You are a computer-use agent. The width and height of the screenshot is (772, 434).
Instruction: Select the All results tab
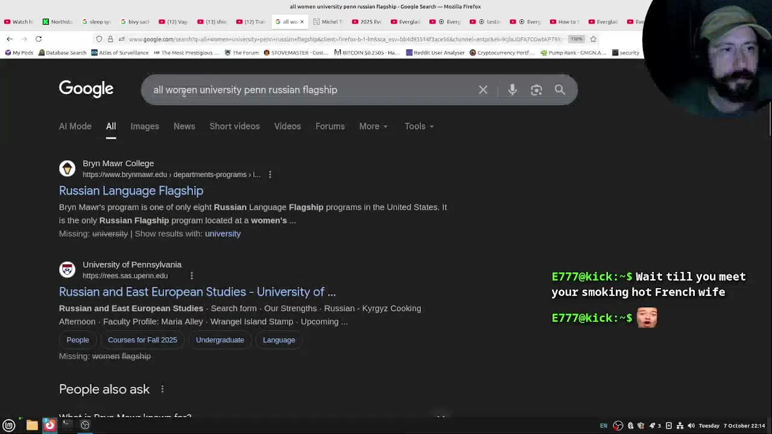click(x=111, y=127)
